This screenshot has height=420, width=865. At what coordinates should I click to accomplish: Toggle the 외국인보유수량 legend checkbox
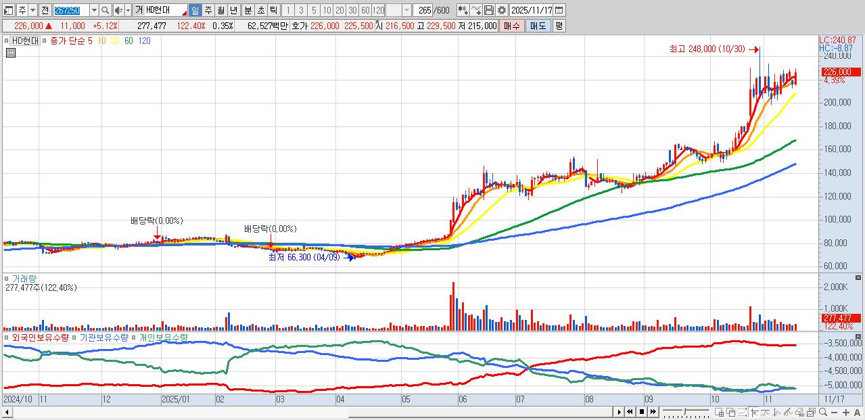(x=7, y=337)
